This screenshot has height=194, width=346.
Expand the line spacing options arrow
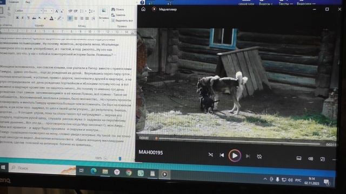click(94, 11)
